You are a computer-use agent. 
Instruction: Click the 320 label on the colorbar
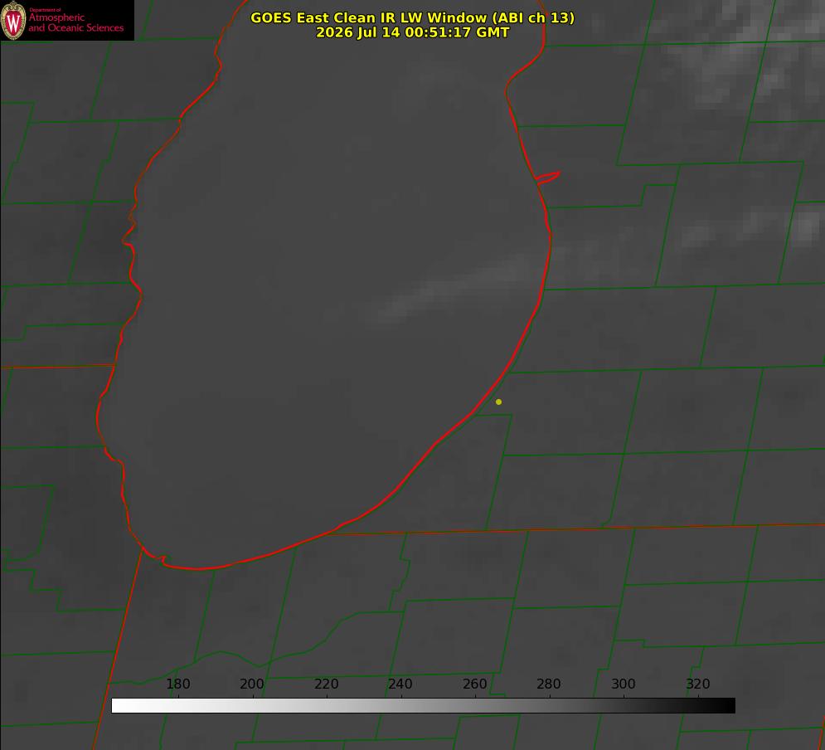(x=698, y=684)
